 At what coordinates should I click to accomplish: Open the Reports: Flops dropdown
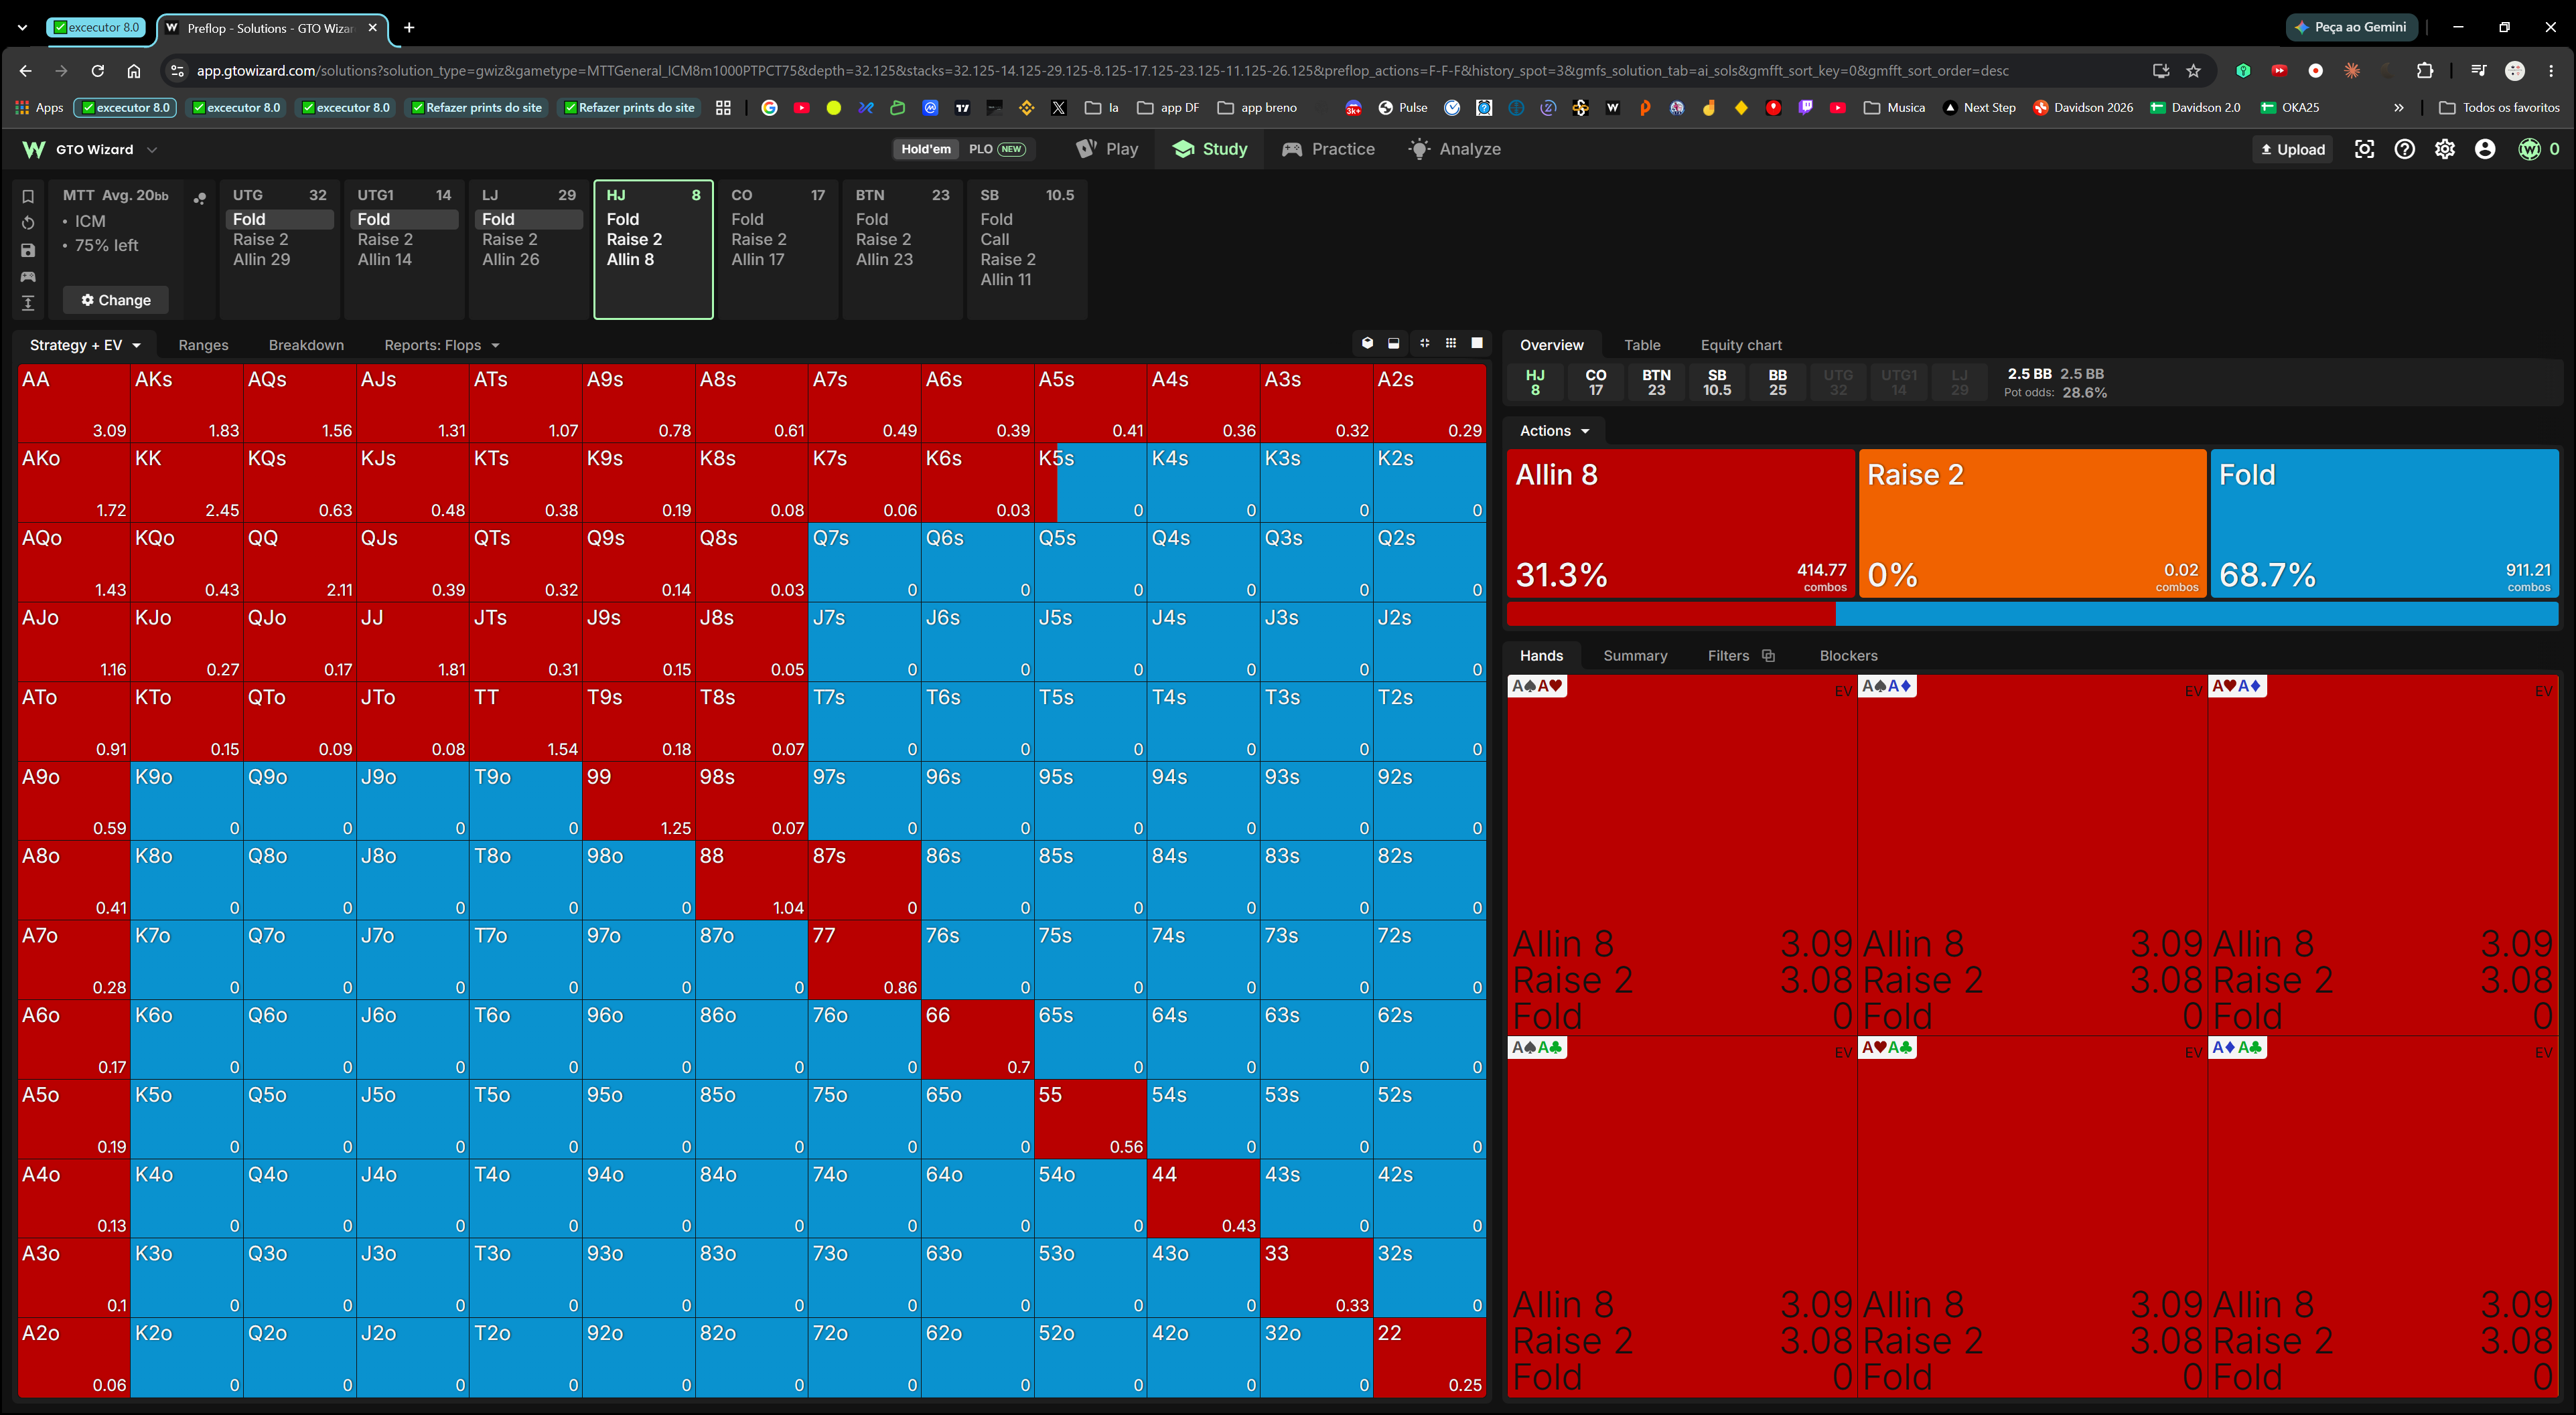(x=442, y=345)
